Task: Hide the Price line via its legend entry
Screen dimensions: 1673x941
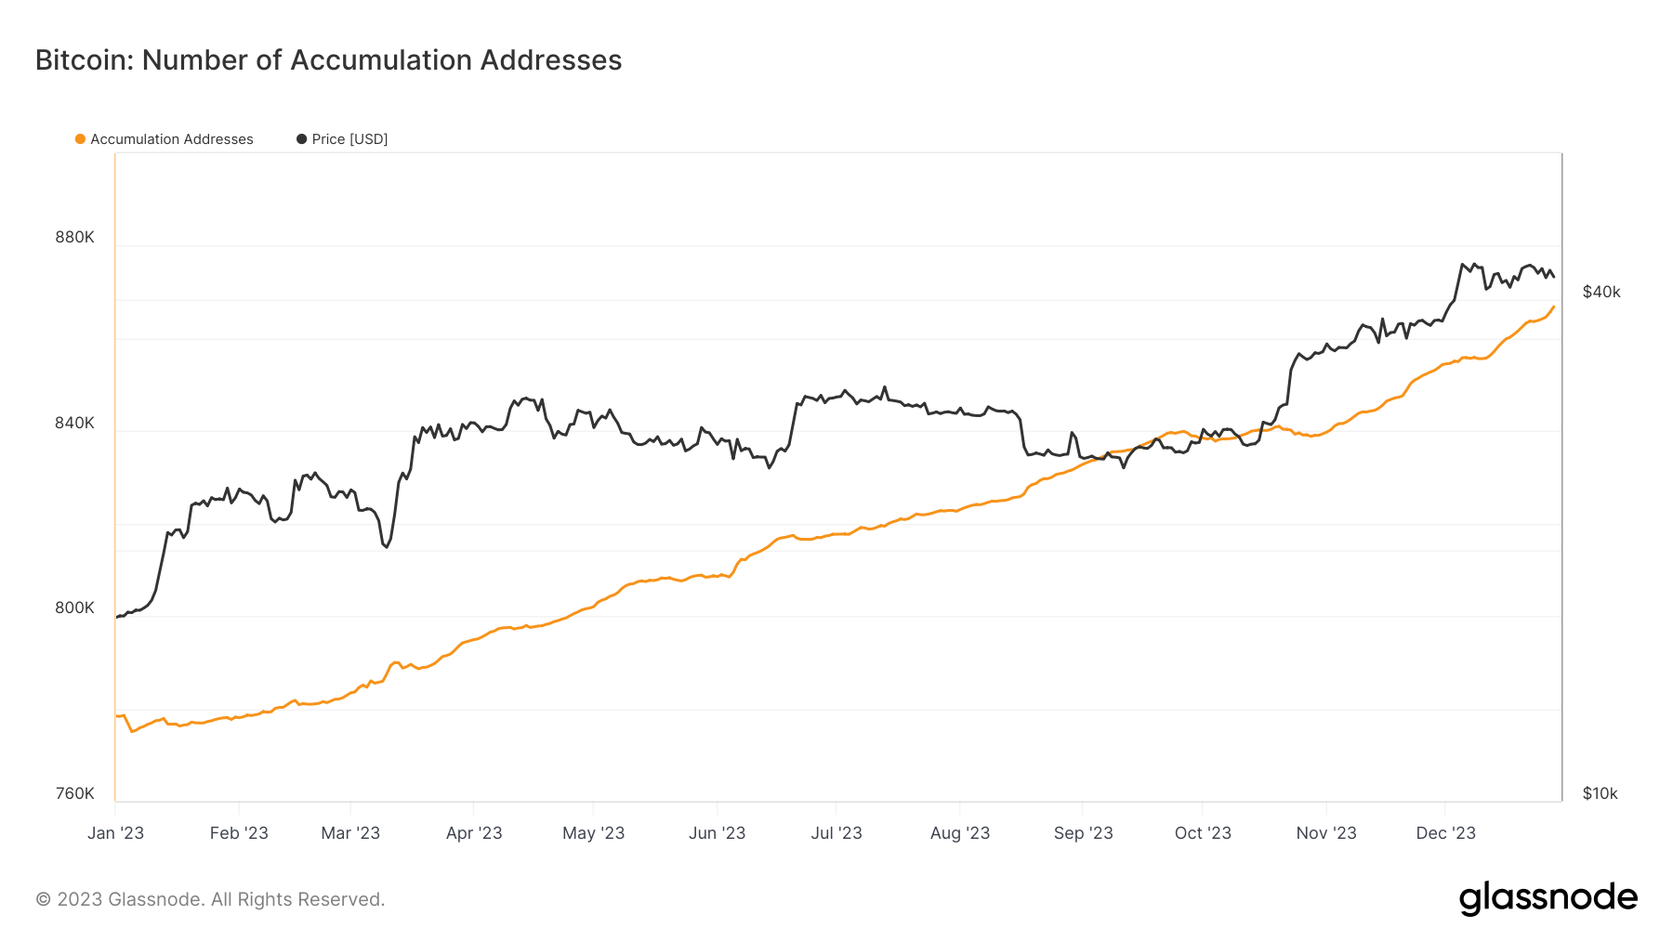Action: (349, 138)
